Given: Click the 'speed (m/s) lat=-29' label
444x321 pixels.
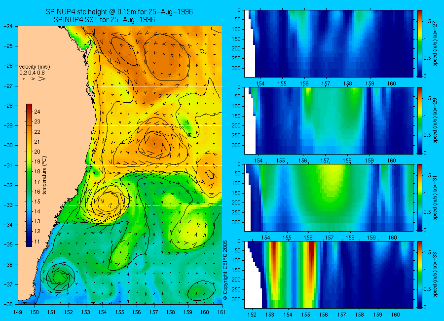Looking at the screenshot, I should pyautogui.click(x=435, y=120).
